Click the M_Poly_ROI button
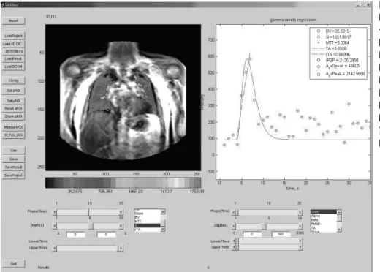This screenshot has height=272, width=380. pos(13,135)
